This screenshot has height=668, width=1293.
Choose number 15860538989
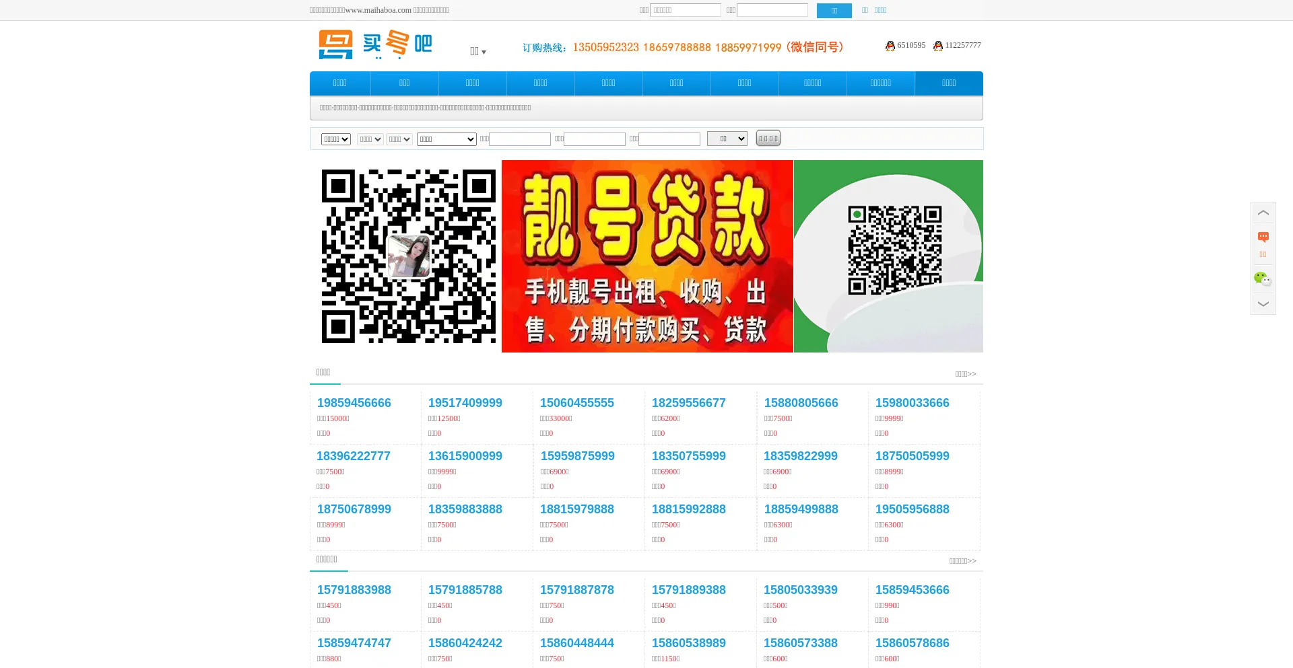pyautogui.click(x=689, y=643)
